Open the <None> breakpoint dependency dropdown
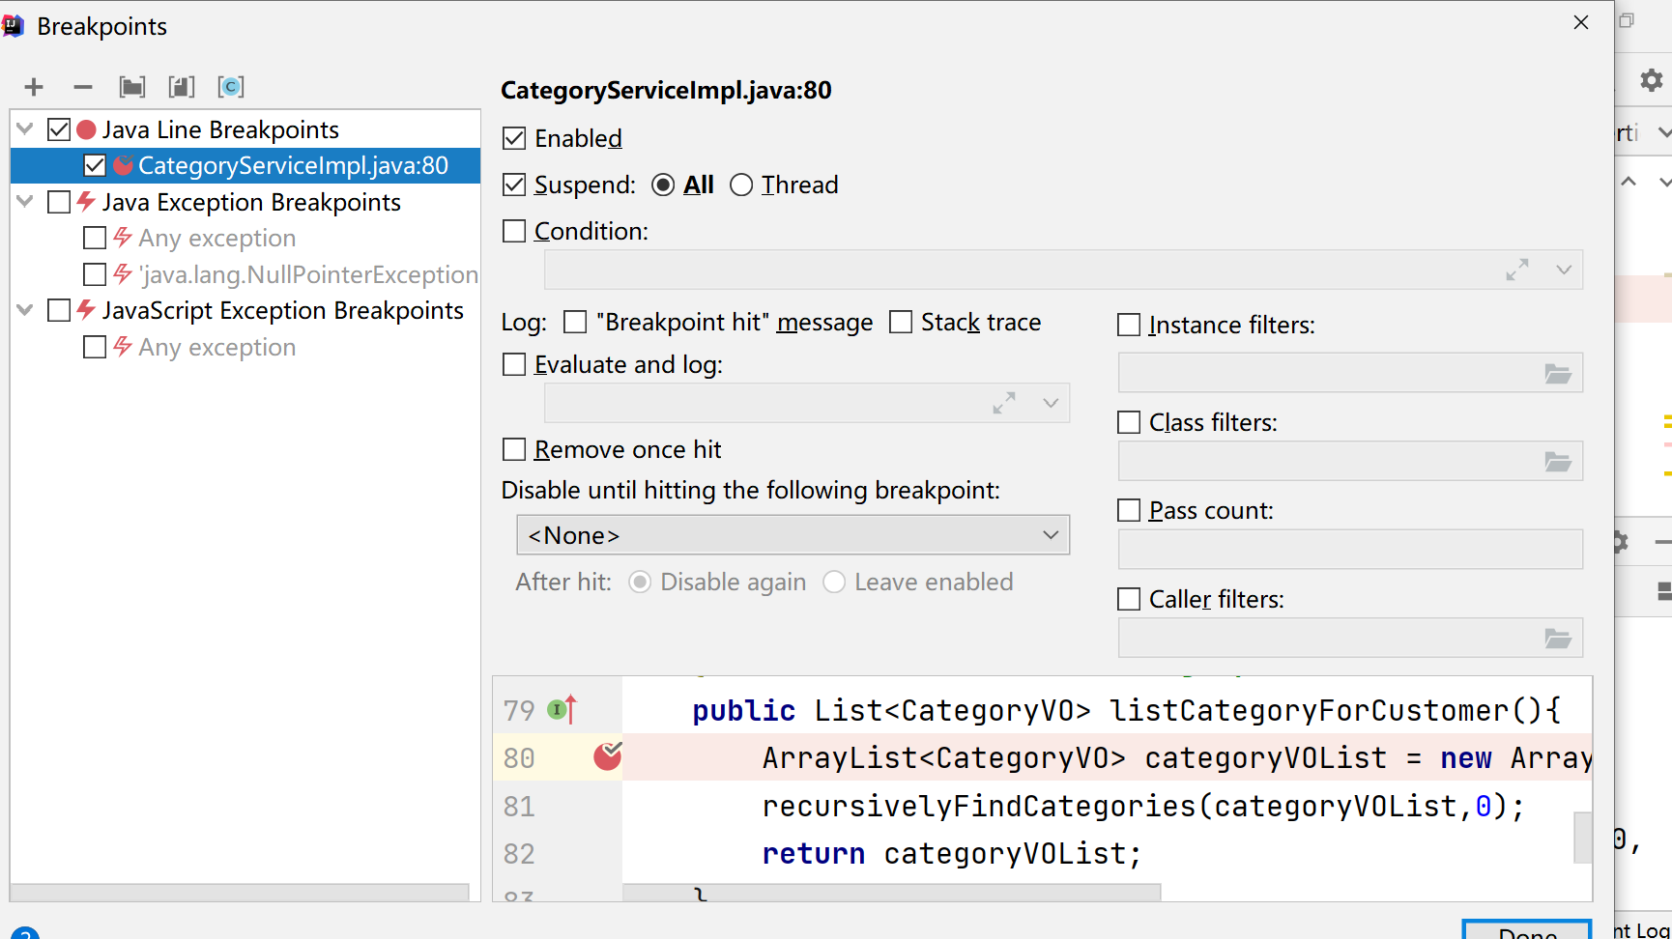 point(793,535)
